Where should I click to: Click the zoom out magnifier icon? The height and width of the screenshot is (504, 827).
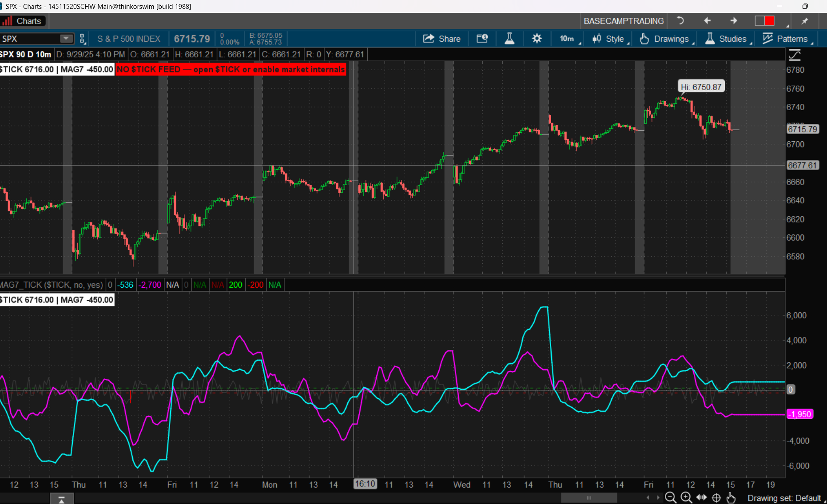(670, 498)
